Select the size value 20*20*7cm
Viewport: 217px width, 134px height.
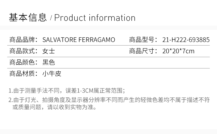coord(179,51)
